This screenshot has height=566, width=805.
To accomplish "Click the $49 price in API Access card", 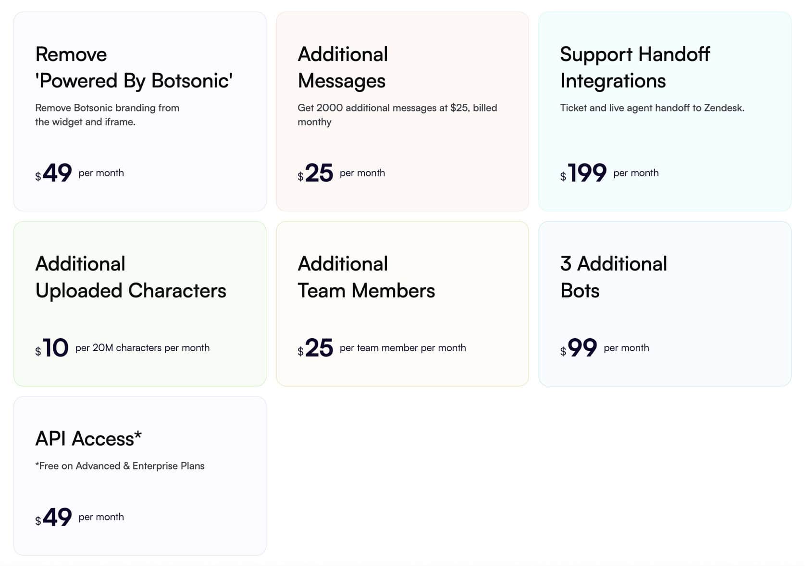I will (x=57, y=517).
